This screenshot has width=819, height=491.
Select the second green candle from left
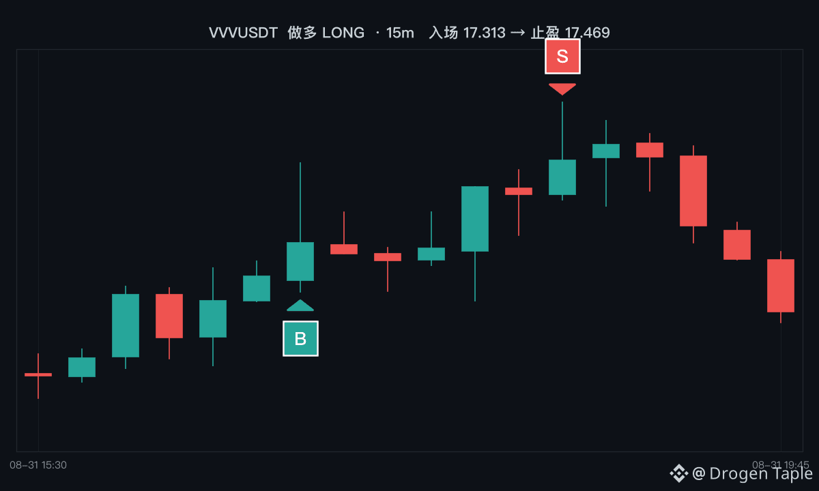coord(126,325)
